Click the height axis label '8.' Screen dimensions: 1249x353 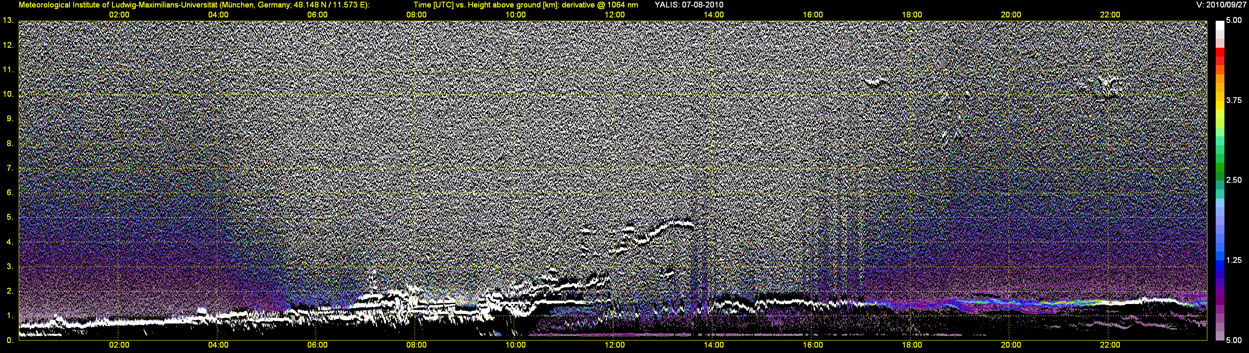click(x=10, y=144)
